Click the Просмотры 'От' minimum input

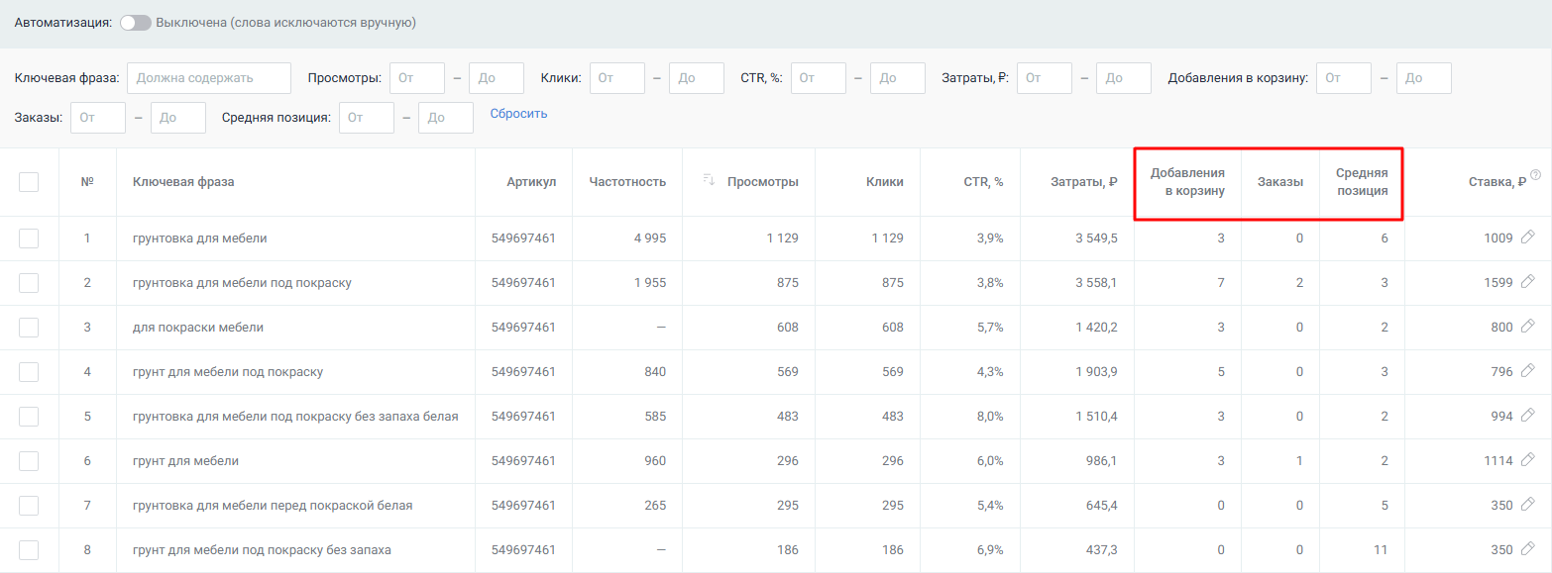pyautogui.click(x=416, y=78)
